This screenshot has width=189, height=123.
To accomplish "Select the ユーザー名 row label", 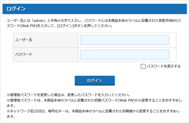I will coord(23,40).
